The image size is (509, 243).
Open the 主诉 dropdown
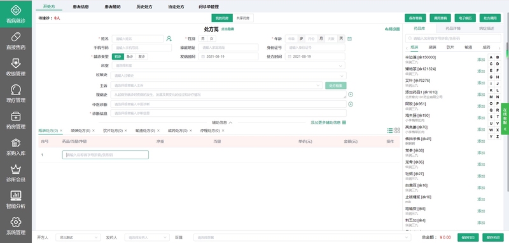(216, 86)
